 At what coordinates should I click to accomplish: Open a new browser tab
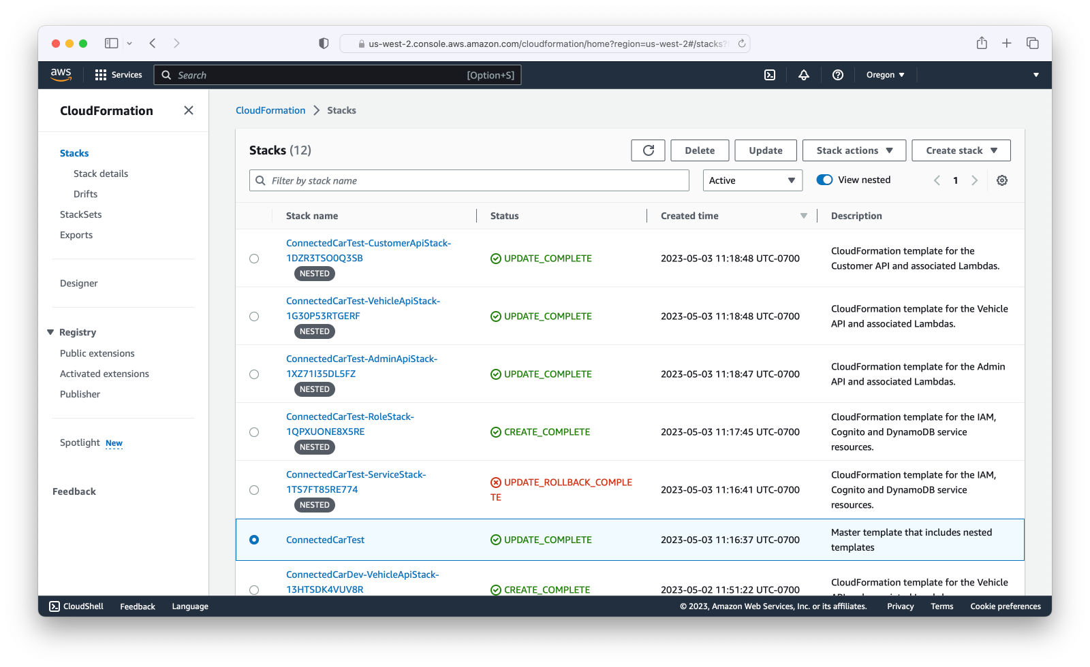pos(1007,44)
